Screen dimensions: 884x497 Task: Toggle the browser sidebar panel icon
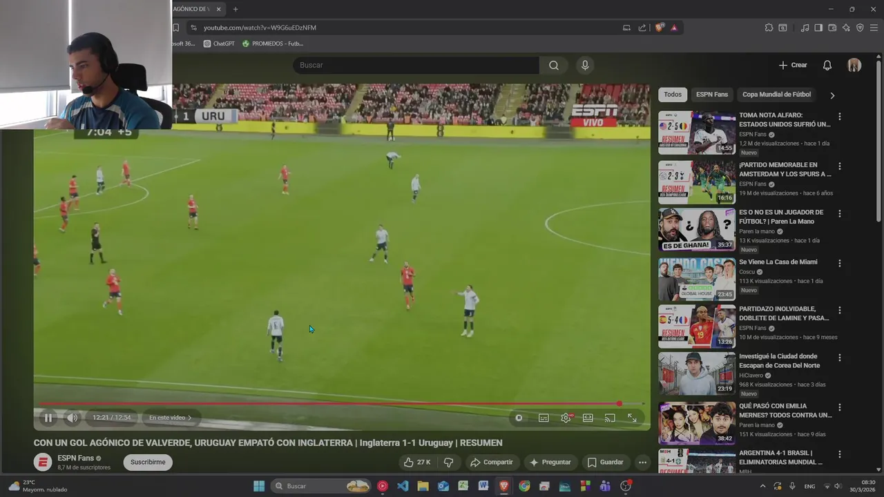coord(818,28)
